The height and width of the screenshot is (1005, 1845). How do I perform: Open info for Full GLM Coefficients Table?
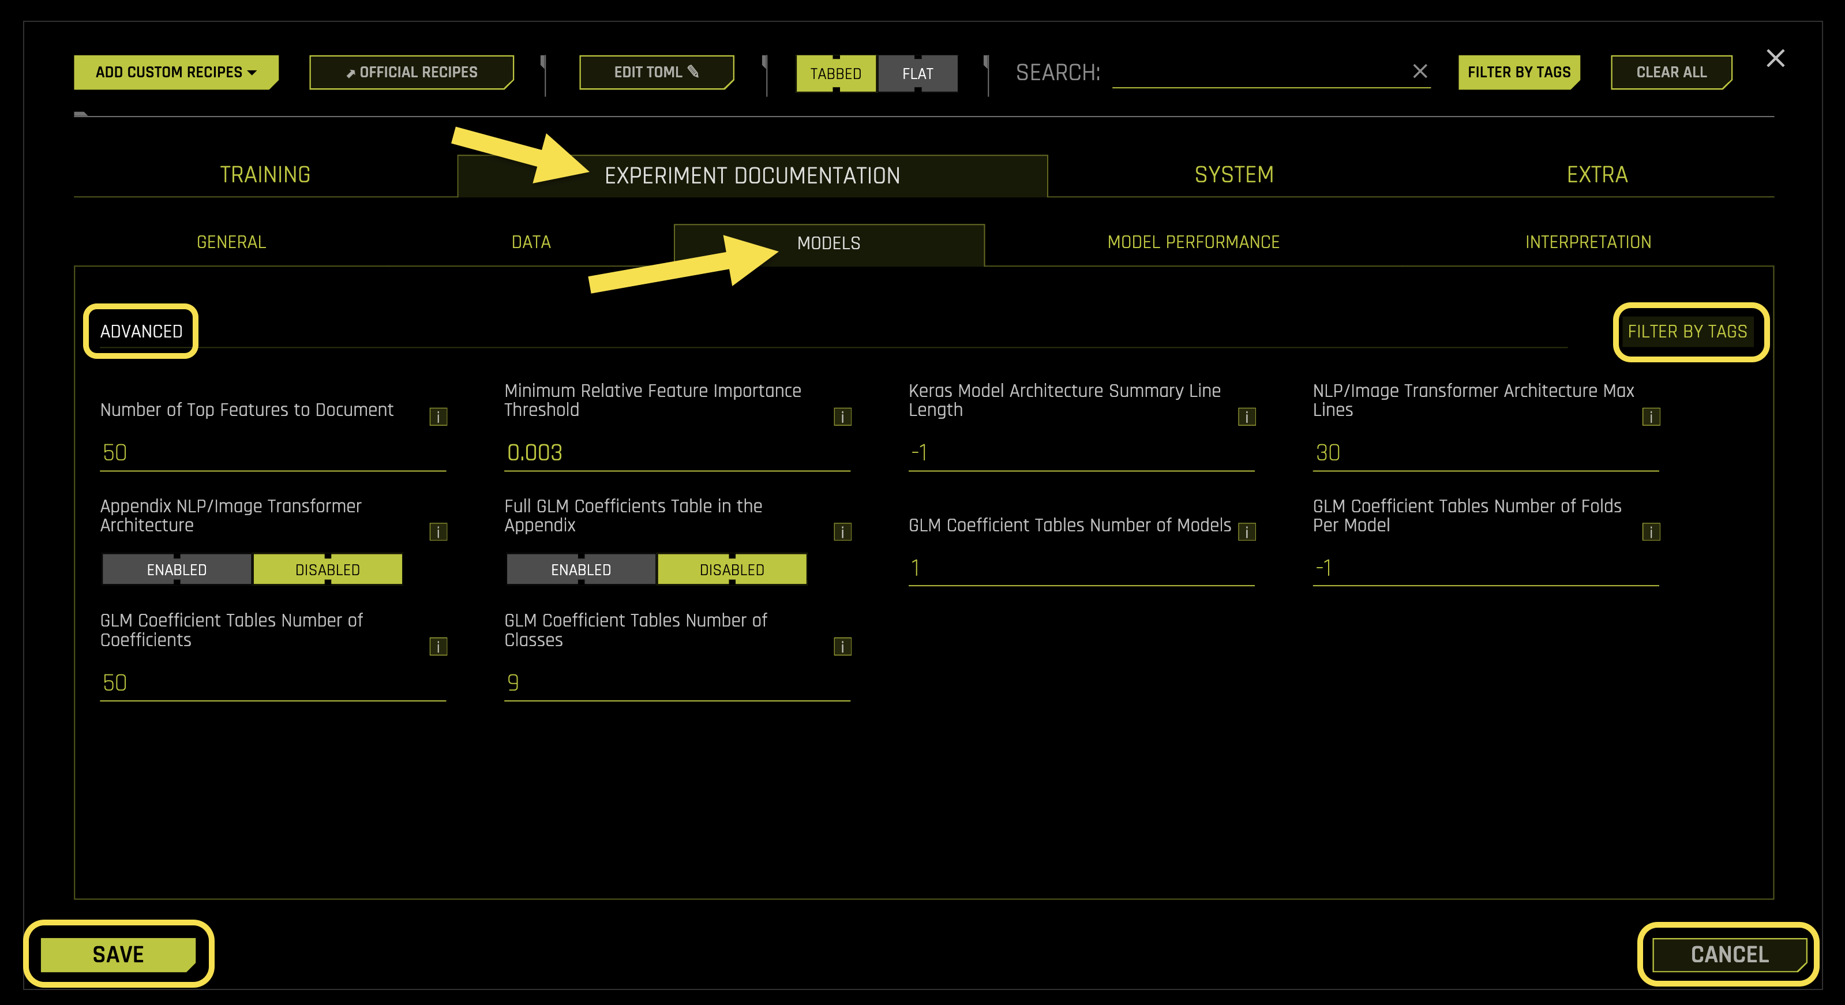point(842,532)
